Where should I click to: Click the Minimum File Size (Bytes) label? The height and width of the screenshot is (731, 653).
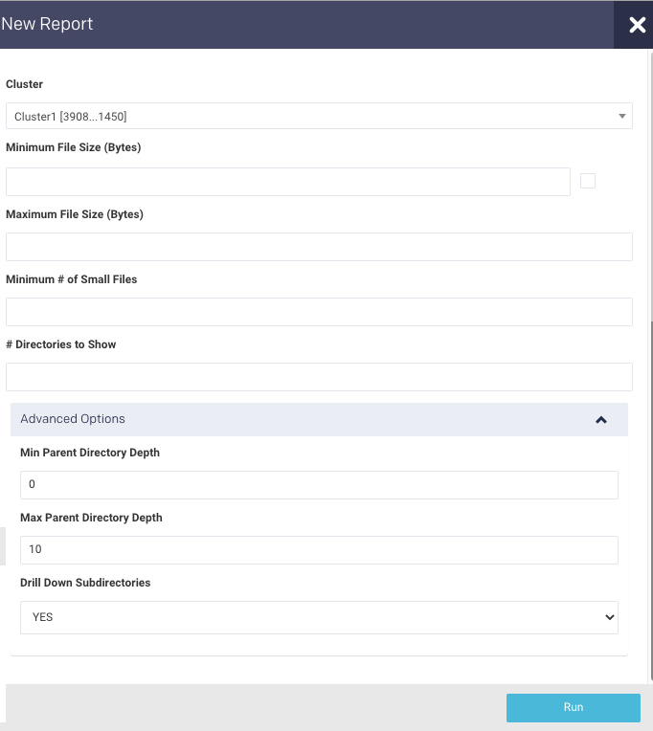73,147
